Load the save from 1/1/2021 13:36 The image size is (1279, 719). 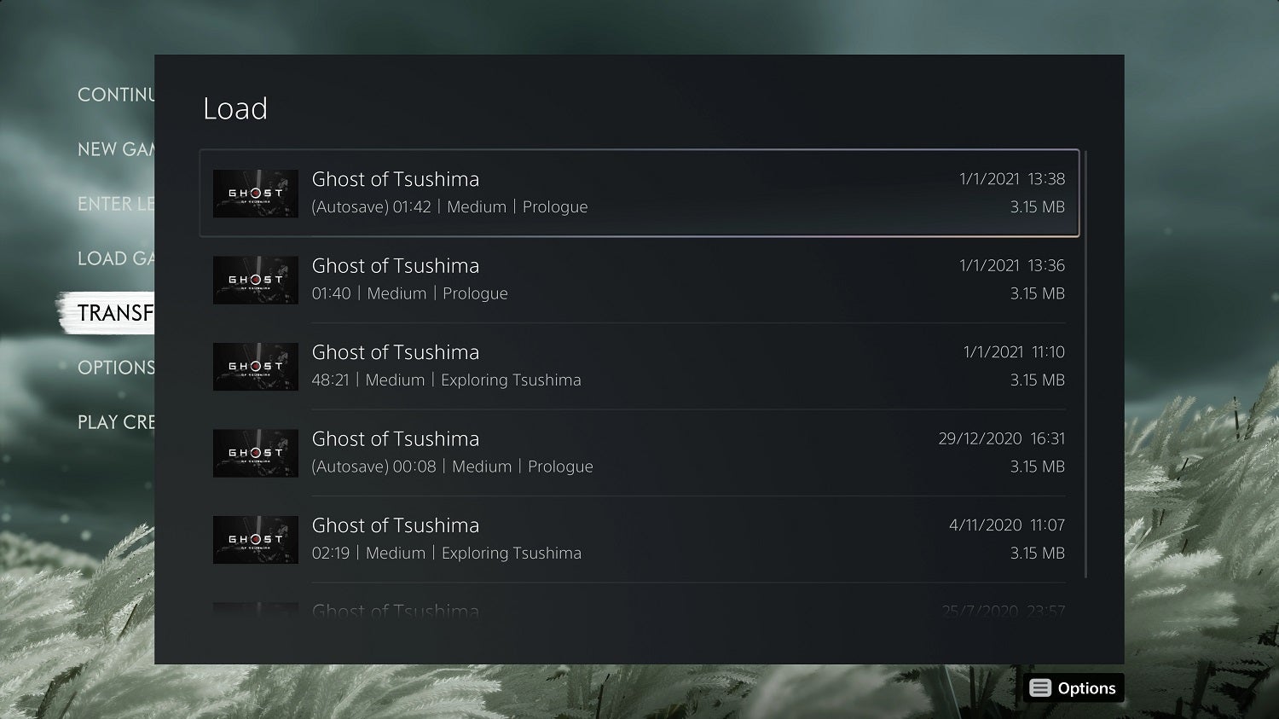coord(639,280)
